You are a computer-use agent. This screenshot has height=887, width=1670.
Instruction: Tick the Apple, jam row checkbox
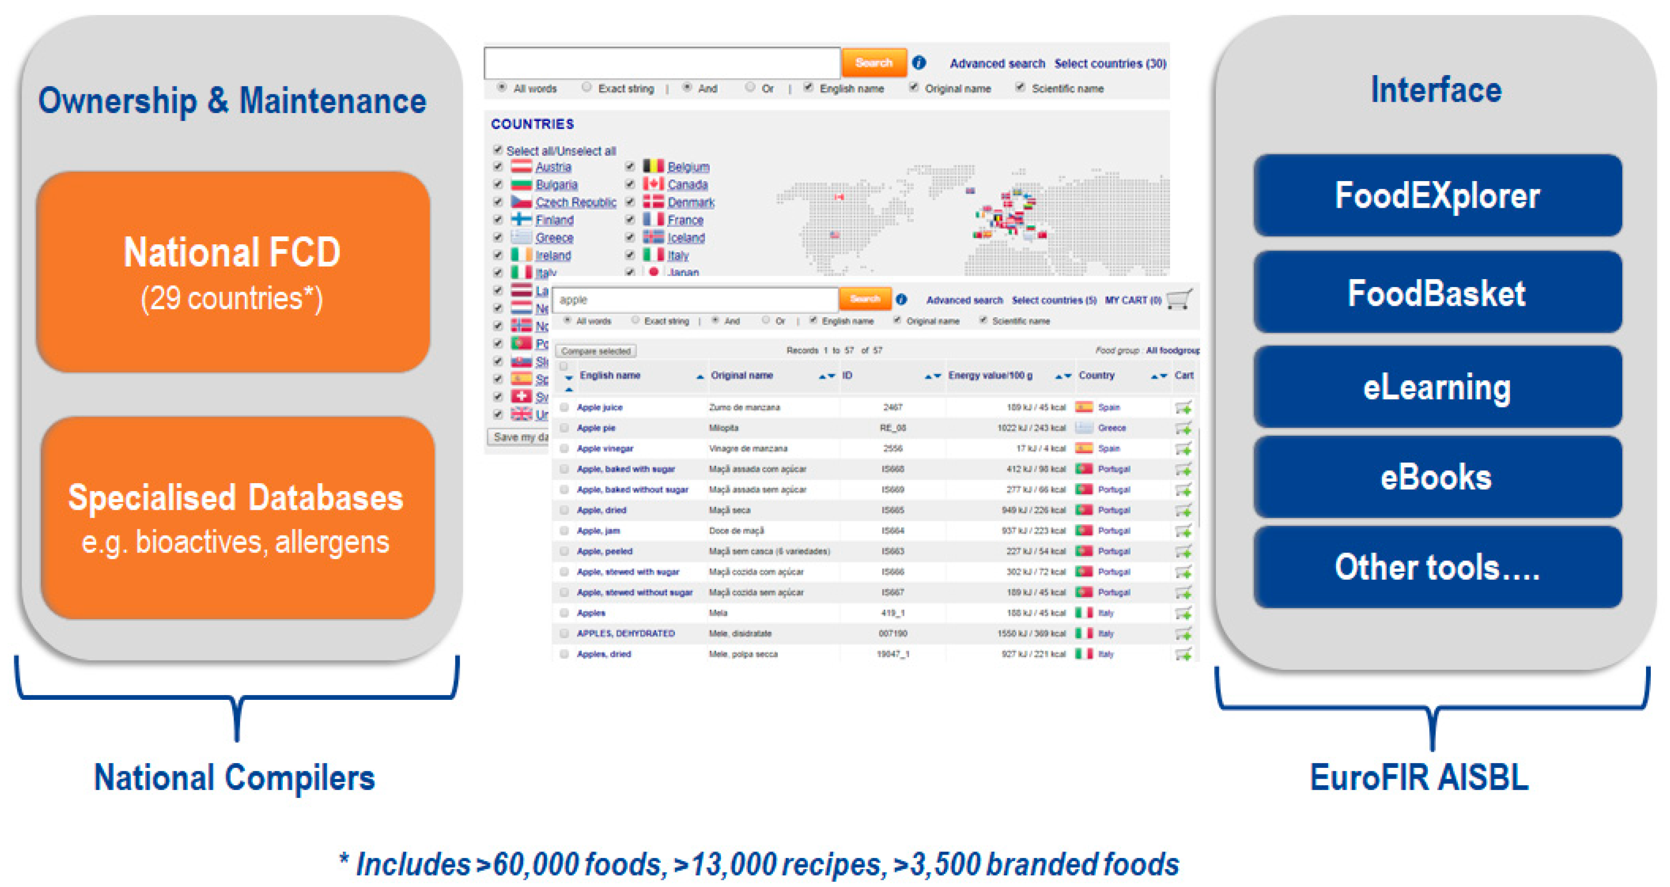coord(564,531)
